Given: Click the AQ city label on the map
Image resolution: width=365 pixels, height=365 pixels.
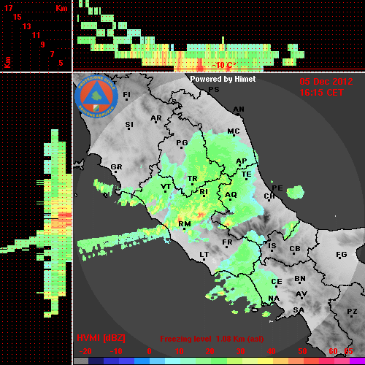Looking at the screenshot, I should 231,195.
